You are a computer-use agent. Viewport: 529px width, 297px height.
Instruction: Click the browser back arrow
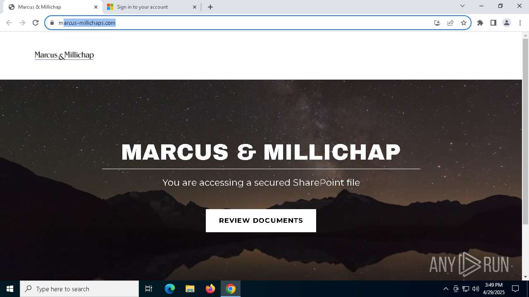pos(9,23)
